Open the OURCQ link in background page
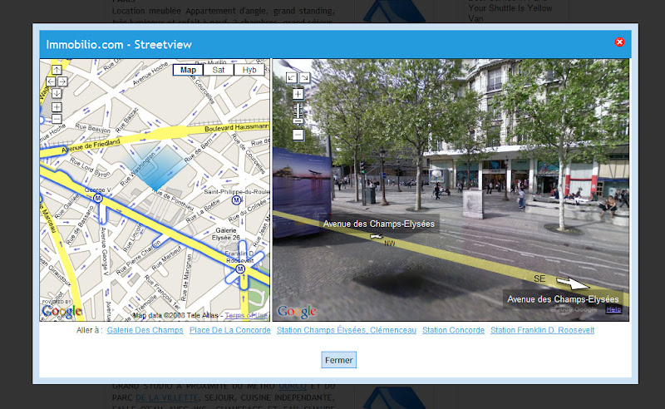665x409 pixels. 293,386
